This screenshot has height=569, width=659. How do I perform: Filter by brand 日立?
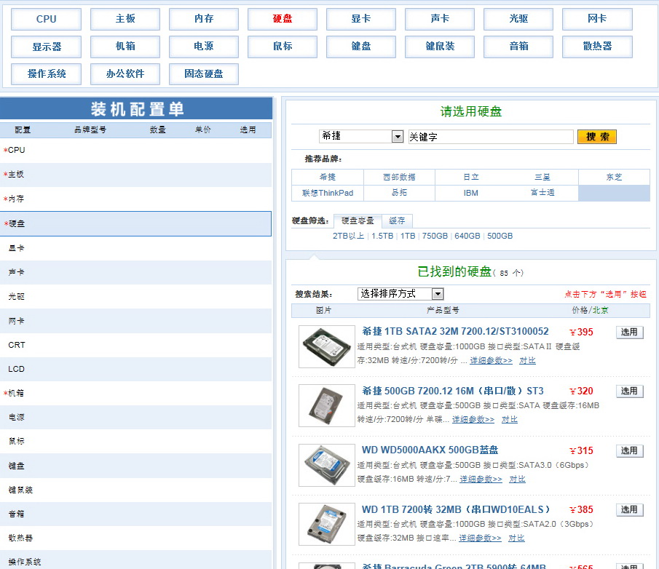tap(470, 177)
